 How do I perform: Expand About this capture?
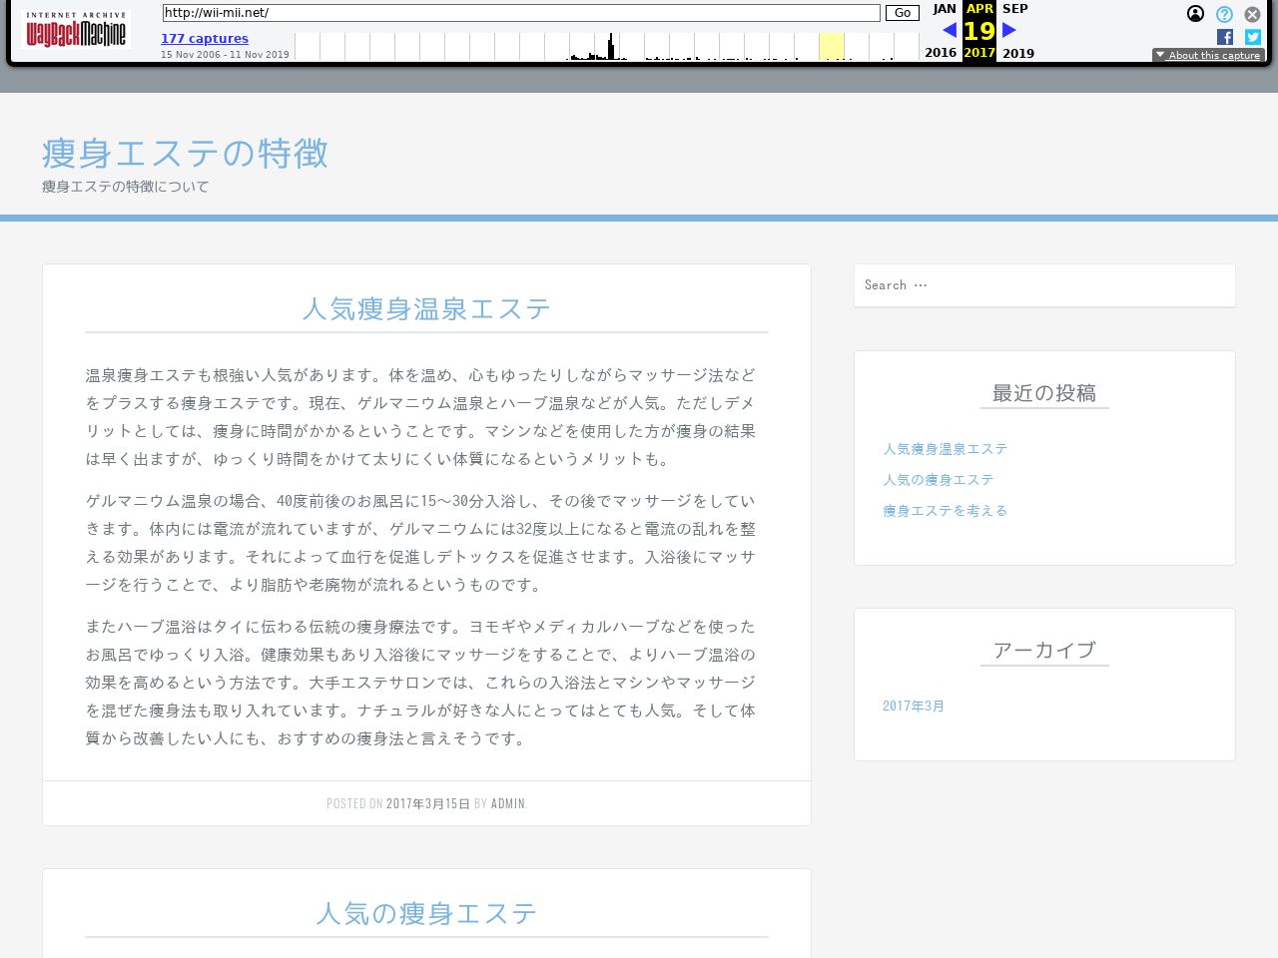1208,55
